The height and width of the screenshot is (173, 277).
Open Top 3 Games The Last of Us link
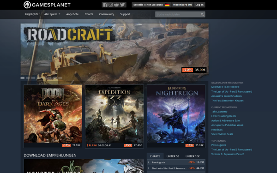(232, 149)
